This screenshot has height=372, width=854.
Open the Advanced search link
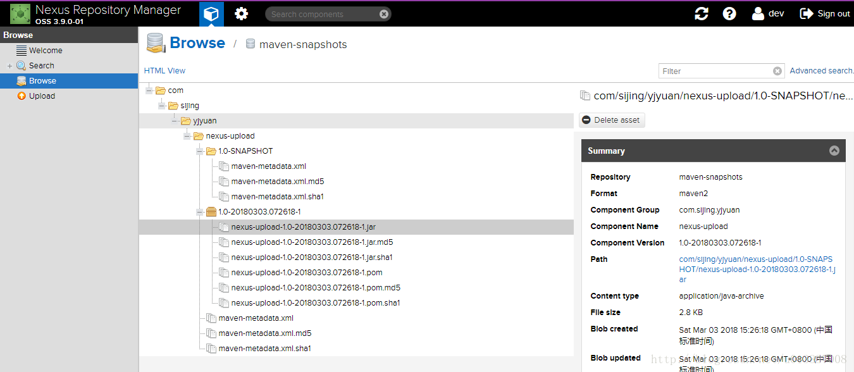pyautogui.click(x=820, y=70)
